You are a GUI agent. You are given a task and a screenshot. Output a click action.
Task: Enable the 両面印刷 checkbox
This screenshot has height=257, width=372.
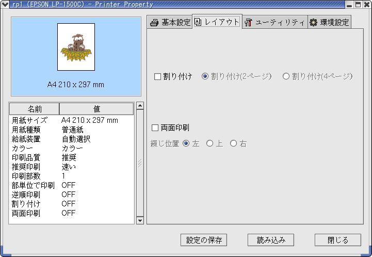155,127
